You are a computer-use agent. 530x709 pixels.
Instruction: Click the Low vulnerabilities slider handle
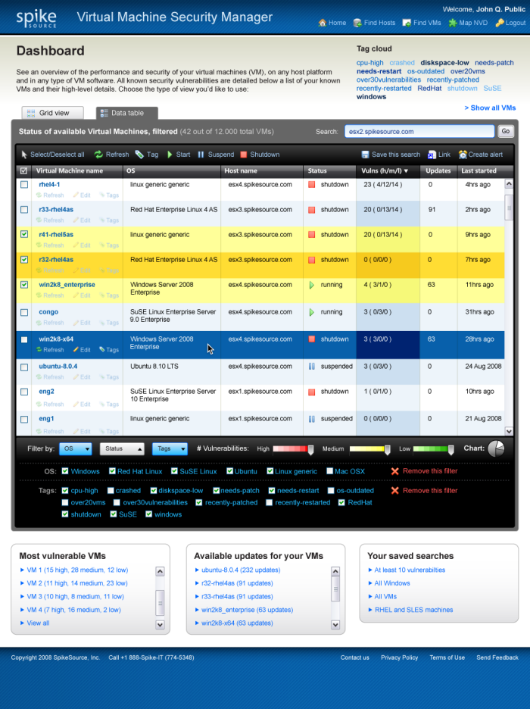pyautogui.click(x=451, y=449)
